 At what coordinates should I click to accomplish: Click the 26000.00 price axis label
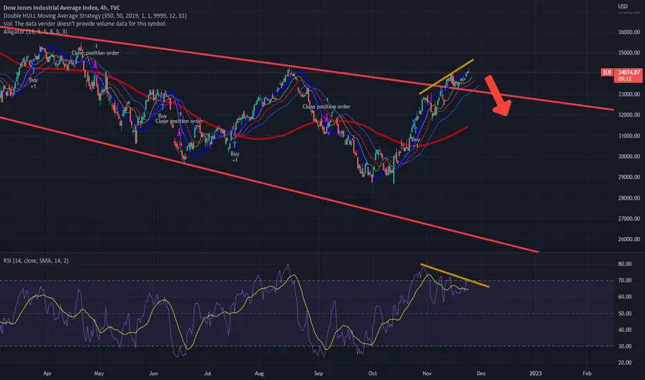pos(629,239)
